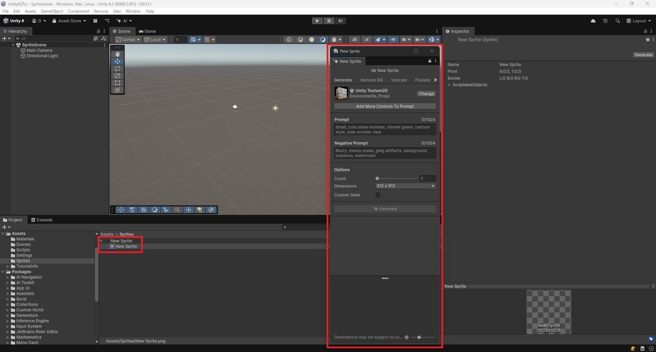Select the Hand view tool
Screen dimensions: 656x352
click(118, 54)
